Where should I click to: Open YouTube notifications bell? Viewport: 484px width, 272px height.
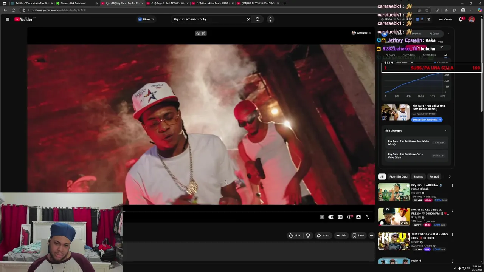coord(461,19)
